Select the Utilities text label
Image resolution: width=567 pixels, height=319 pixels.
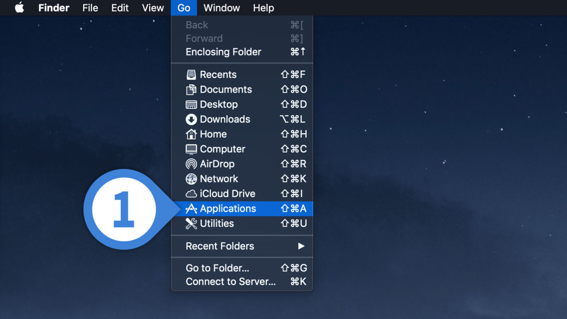[217, 223]
